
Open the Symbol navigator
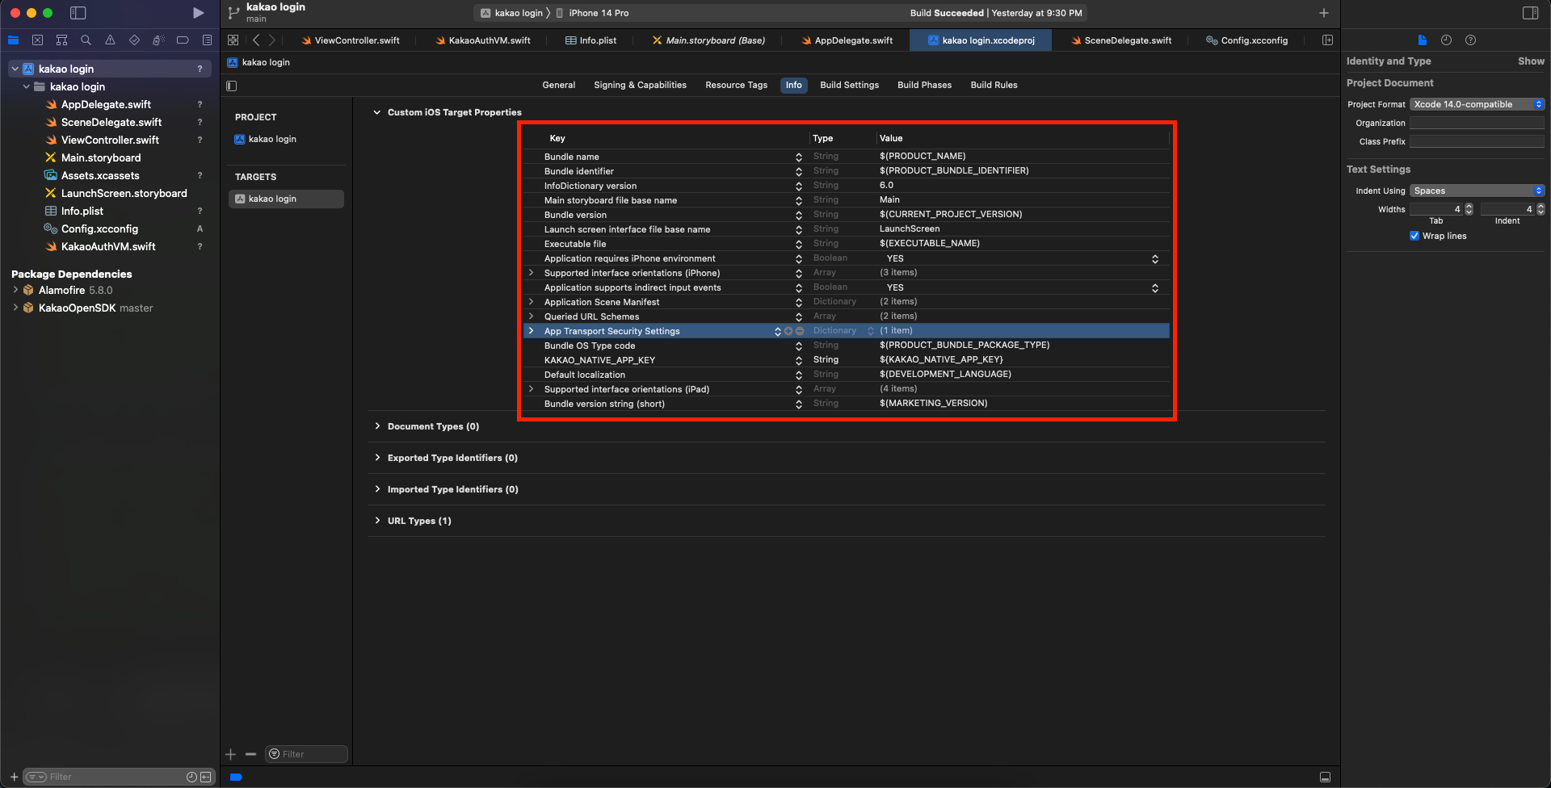tap(61, 40)
